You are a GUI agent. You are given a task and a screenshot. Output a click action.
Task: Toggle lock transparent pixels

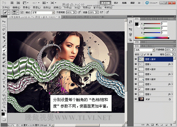[x=142, y=54]
